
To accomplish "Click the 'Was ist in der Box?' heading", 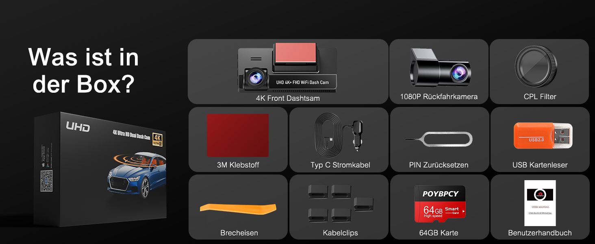I will point(84,71).
